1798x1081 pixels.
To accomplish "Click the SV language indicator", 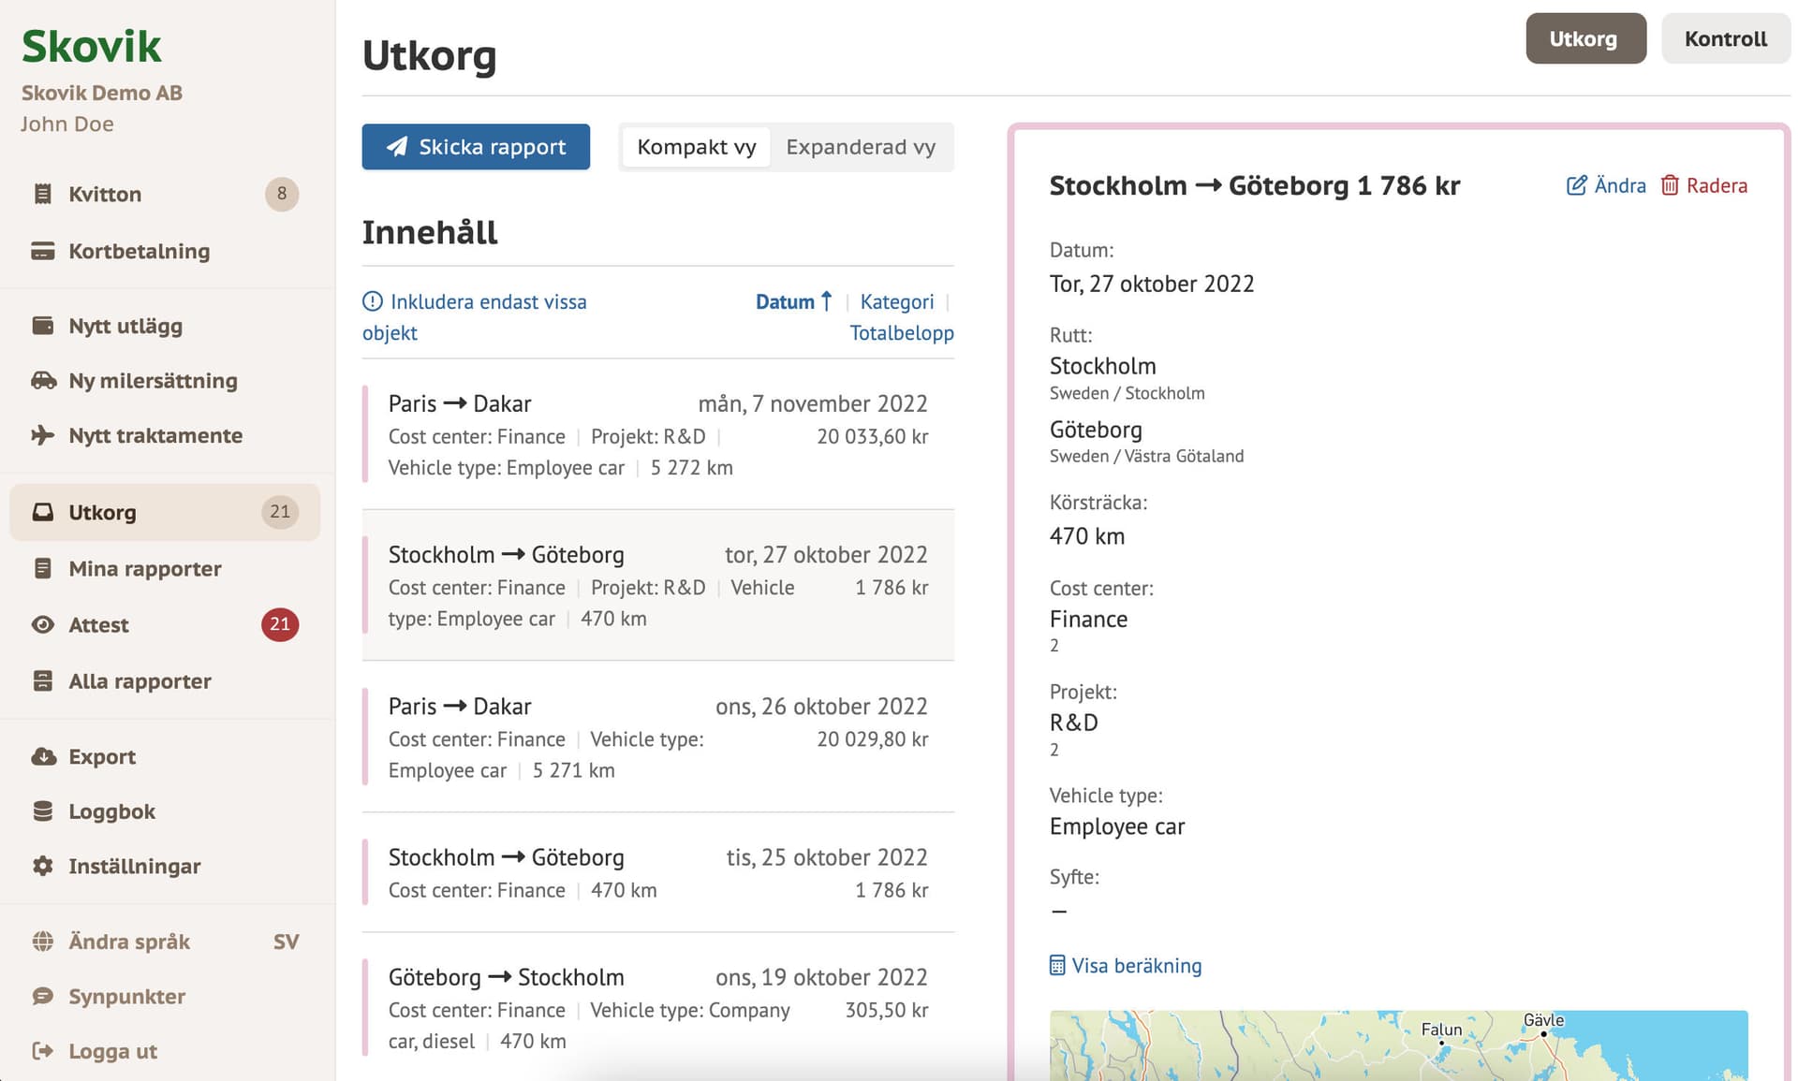I will [x=286, y=942].
